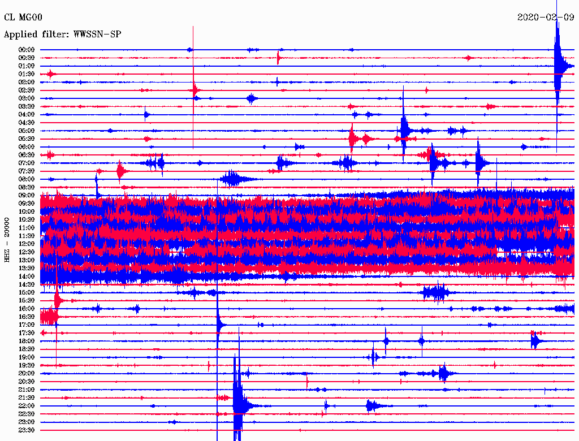The image size is (579, 441).
Task: Click the 22:30 time label
Action: [x=27, y=414]
